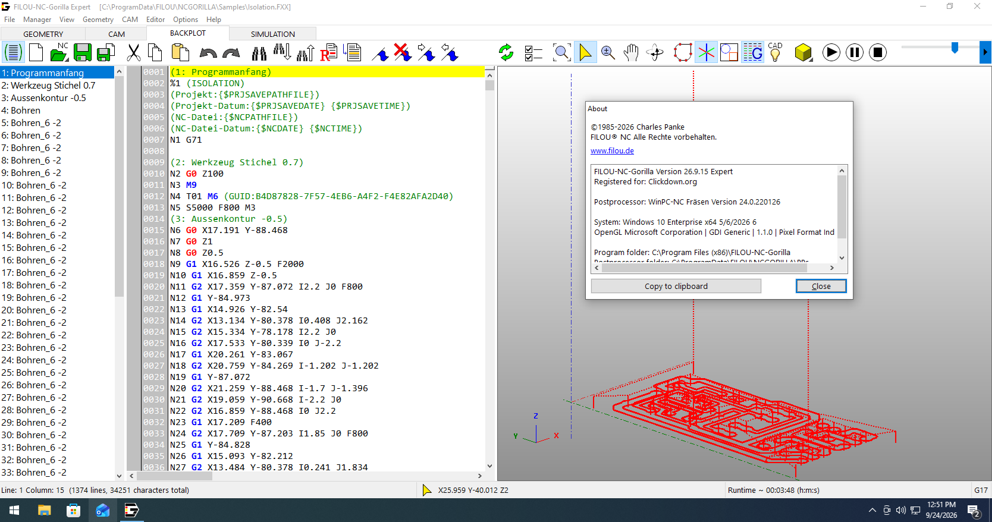Click the simulation speed slider handle
Viewport: 992px width, 522px height.
(955, 48)
